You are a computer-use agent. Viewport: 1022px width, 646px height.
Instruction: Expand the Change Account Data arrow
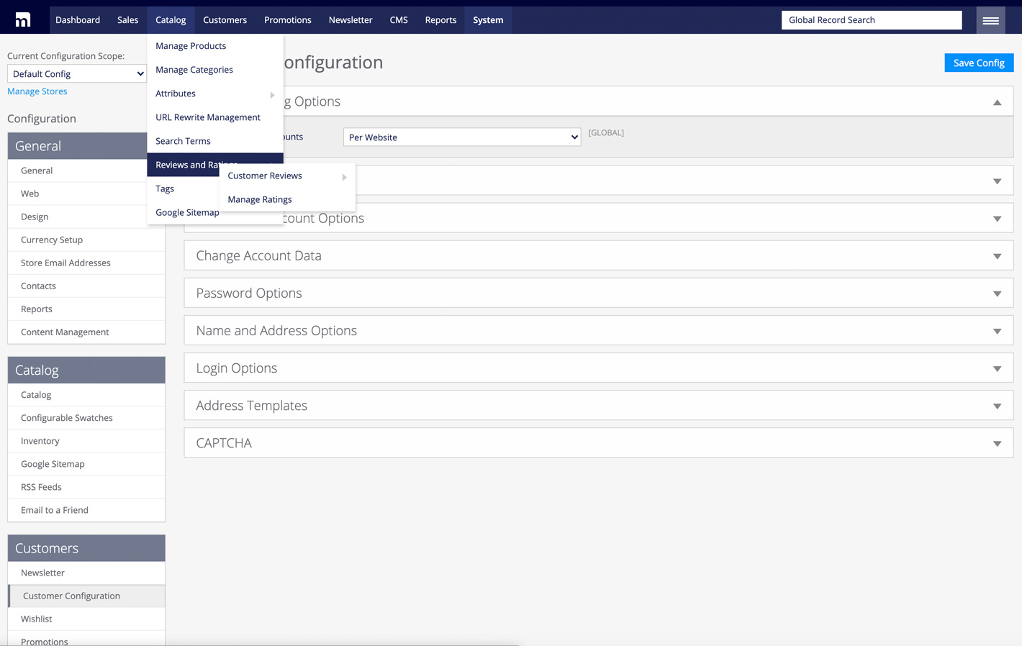click(x=997, y=256)
